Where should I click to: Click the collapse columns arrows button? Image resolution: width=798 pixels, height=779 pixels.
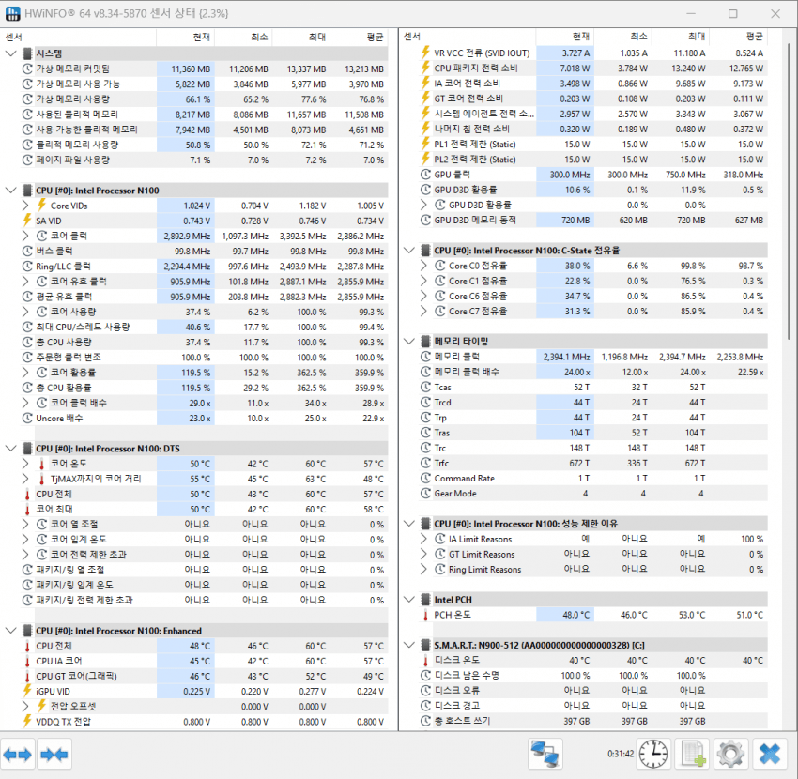click(x=54, y=753)
